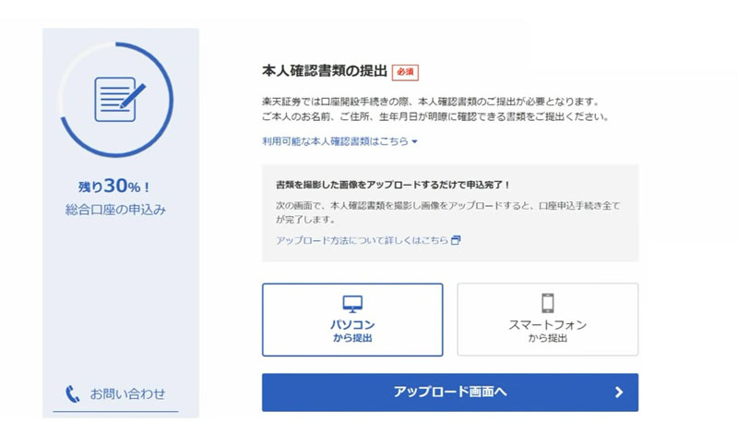Click the external window icon after アップロード方法 link
The image size is (738, 435).
click(456, 240)
